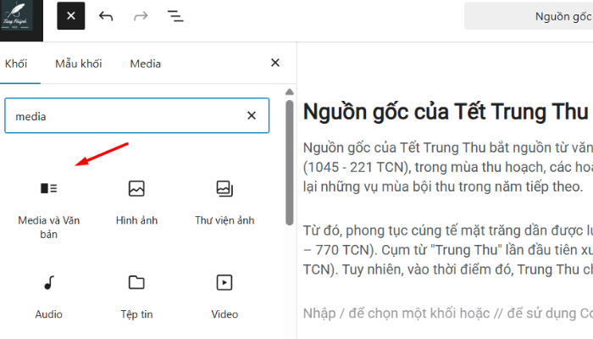The width and height of the screenshot is (593, 339).
Task: Insert the Thư viện ảnh gallery block
Action: (224, 199)
